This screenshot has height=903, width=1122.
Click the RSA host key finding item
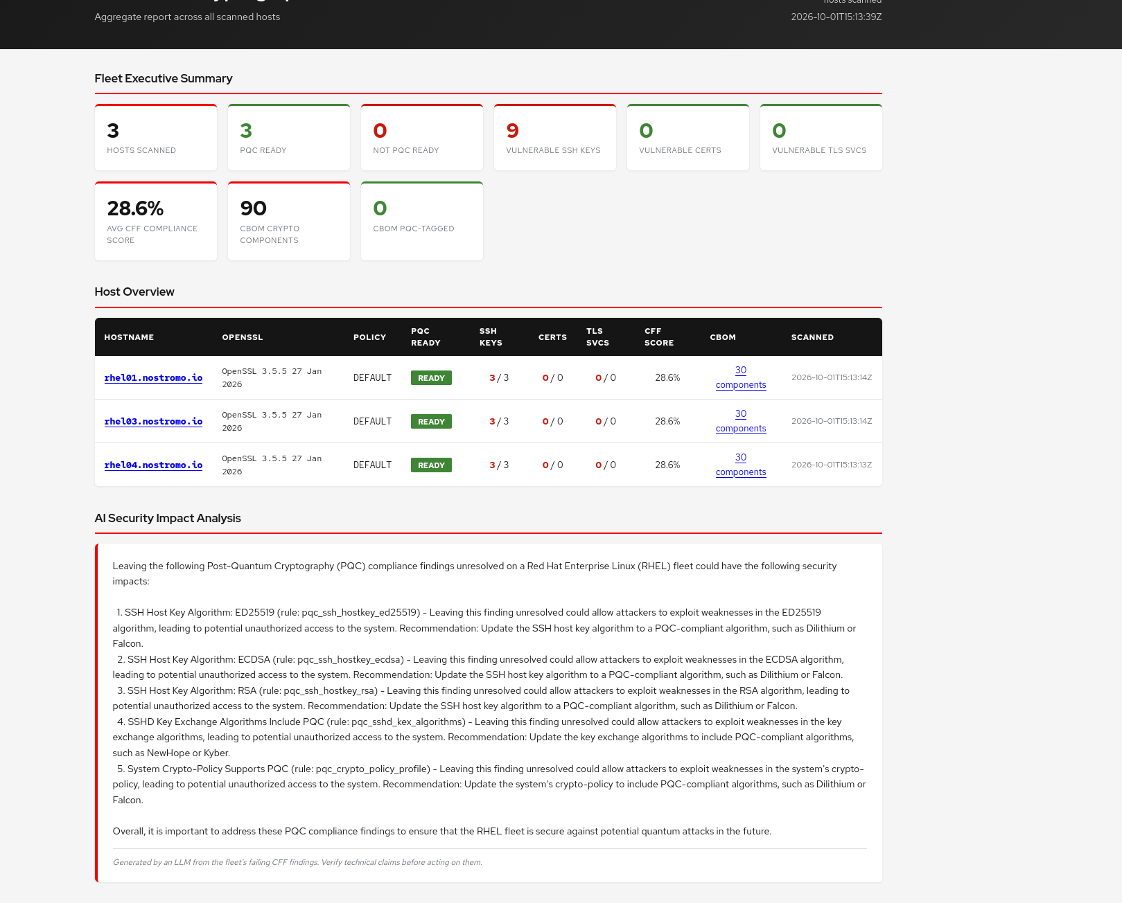point(481,698)
